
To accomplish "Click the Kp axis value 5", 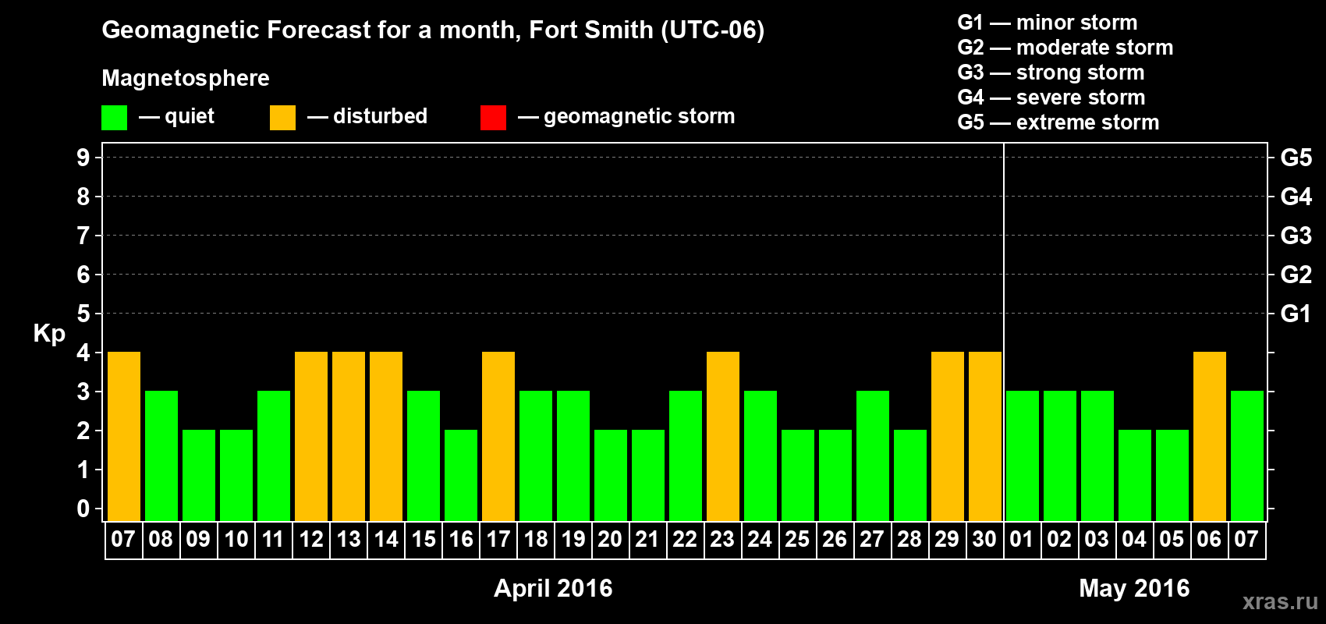I will click(83, 314).
